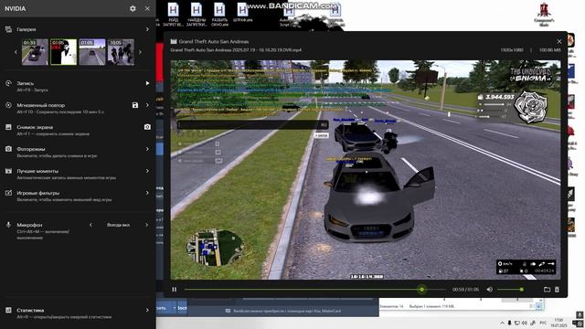Click the system tray microphone icon

click(510, 323)
